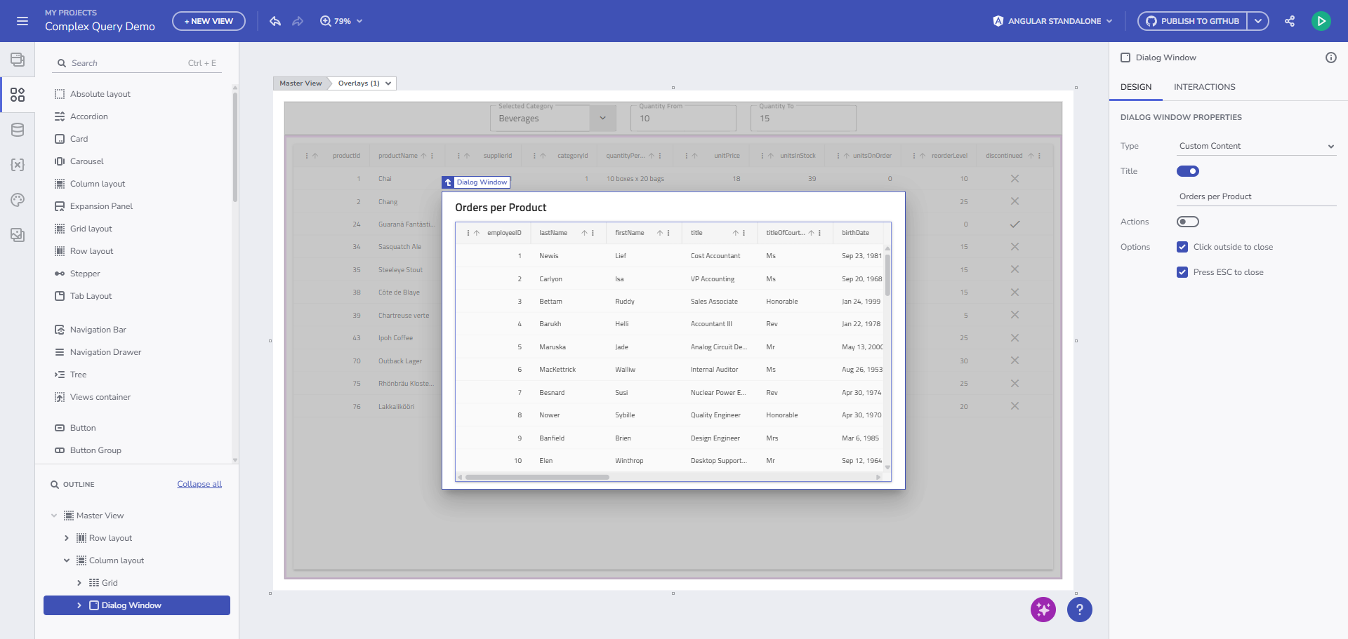
Task: Open the Type Custom Content dropdown
Action: pos(1256,146)
